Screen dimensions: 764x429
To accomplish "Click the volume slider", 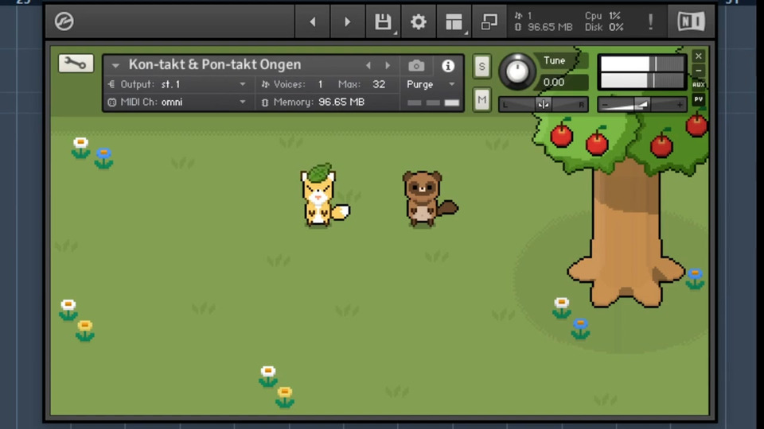I will (642, 104).
